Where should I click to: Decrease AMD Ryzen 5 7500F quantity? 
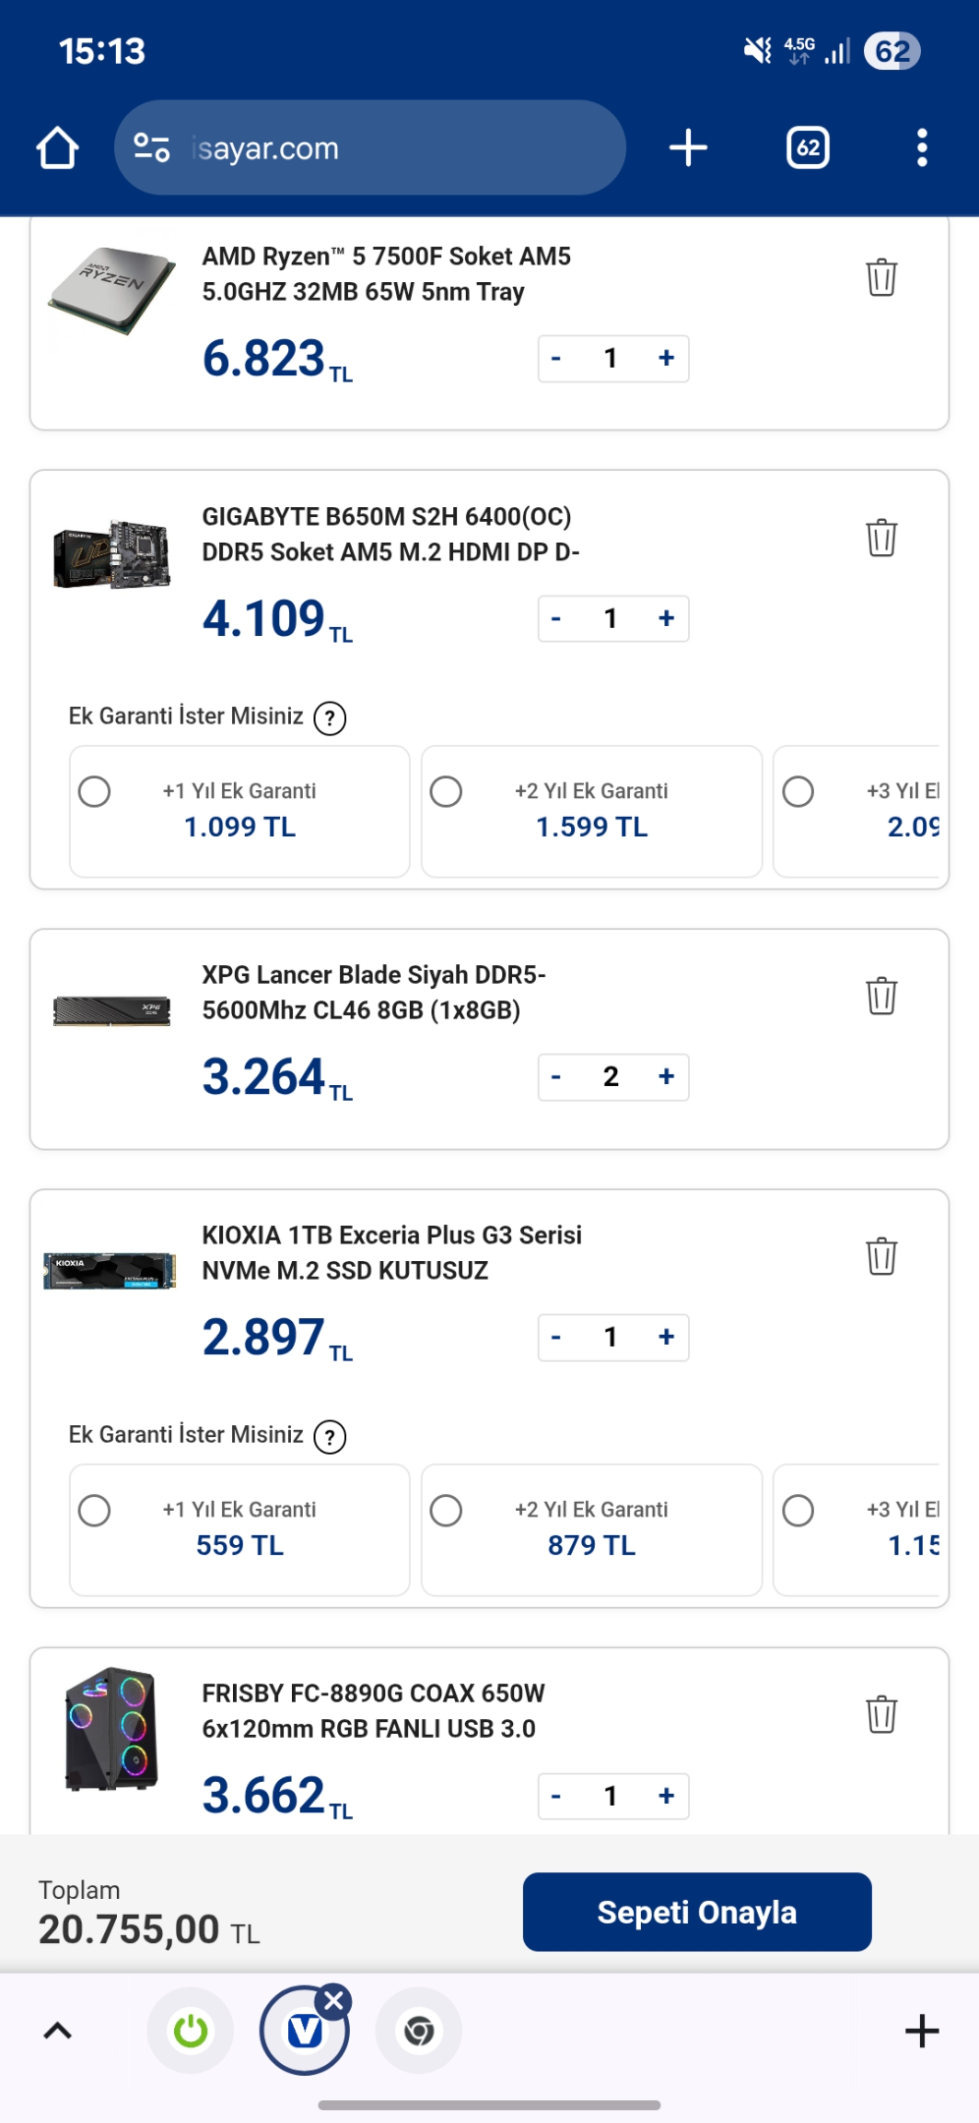coord(556,358)
